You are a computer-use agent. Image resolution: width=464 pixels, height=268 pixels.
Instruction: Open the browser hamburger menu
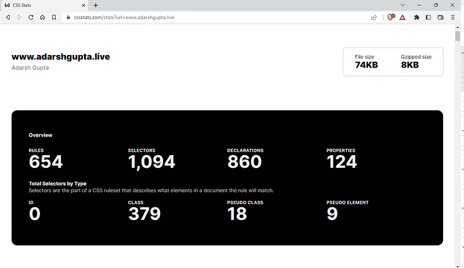(453, 17)
